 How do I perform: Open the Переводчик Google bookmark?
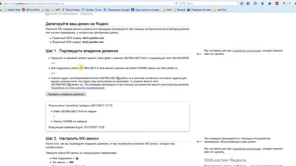point(117,10)
